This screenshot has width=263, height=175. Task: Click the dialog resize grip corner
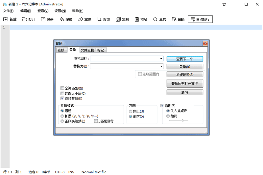coord(206,132)
